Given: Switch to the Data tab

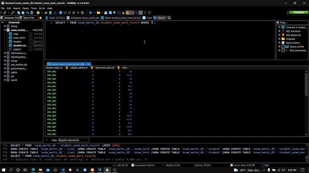Looking at the screenshot, I should (147, 18).
